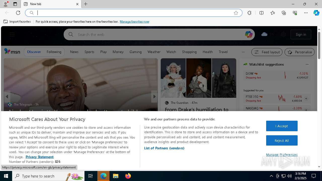
Task: Open the Health menu item
Action: pos(208,52)
